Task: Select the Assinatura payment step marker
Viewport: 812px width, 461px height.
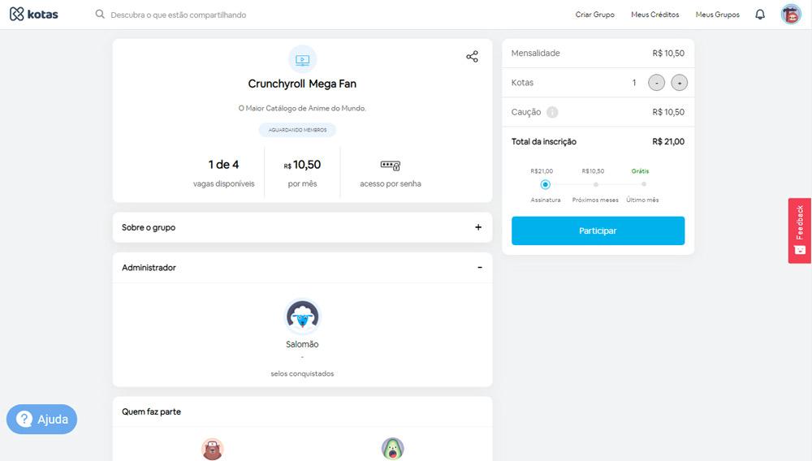Action: click(546, 184)
